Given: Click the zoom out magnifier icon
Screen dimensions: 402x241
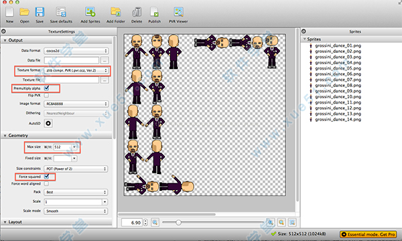Looking at the screenshot, I should coord(155,222).
